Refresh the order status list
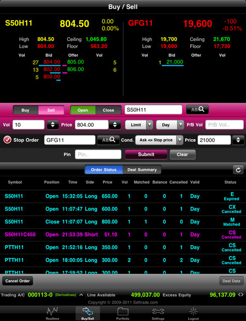The height and width of the screenshot is (321, 246). (x=238, y=170)
